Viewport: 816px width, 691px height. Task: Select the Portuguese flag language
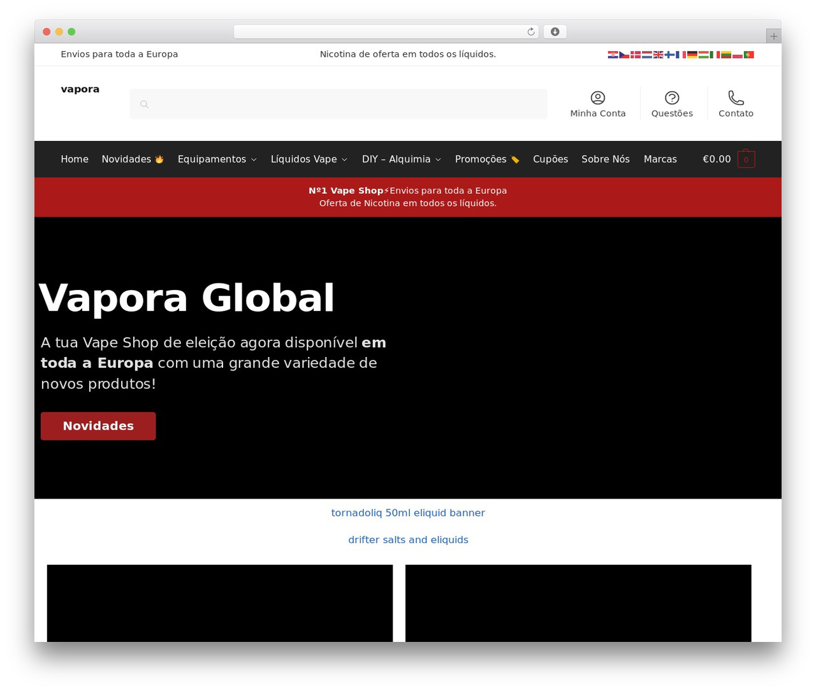(x=749, y=55)
